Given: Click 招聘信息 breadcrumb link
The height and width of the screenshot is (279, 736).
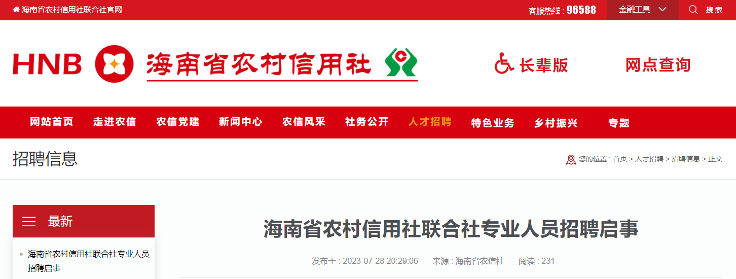Looking at the screenshot, I should (686, 159).
